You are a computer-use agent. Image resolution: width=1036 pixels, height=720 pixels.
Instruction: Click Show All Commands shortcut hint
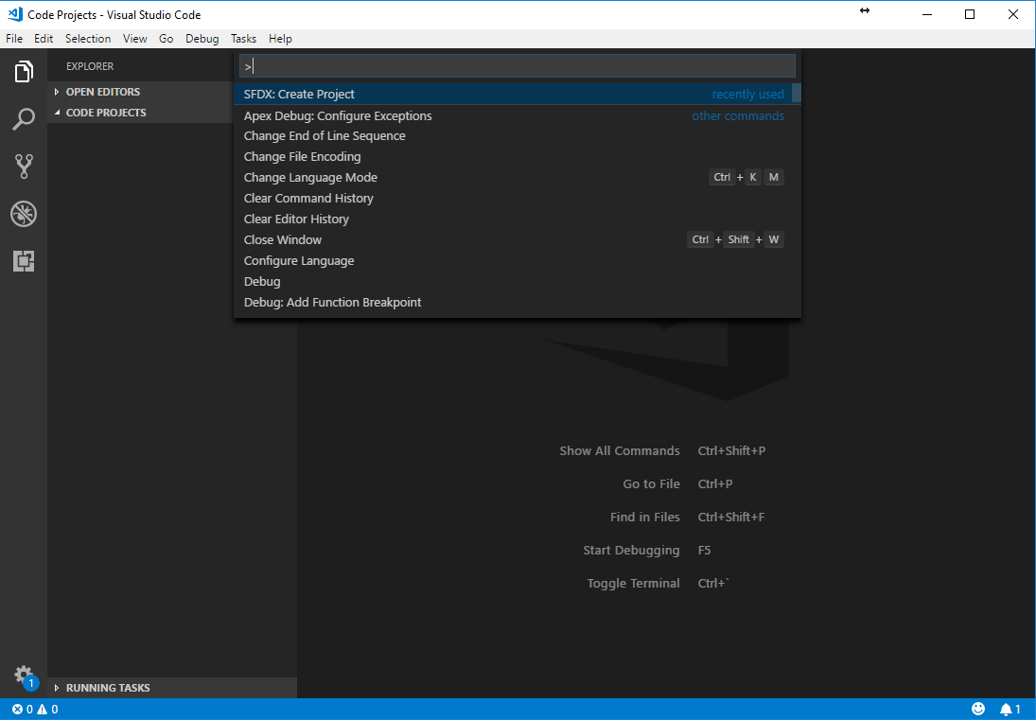click(x=662, y=451)
